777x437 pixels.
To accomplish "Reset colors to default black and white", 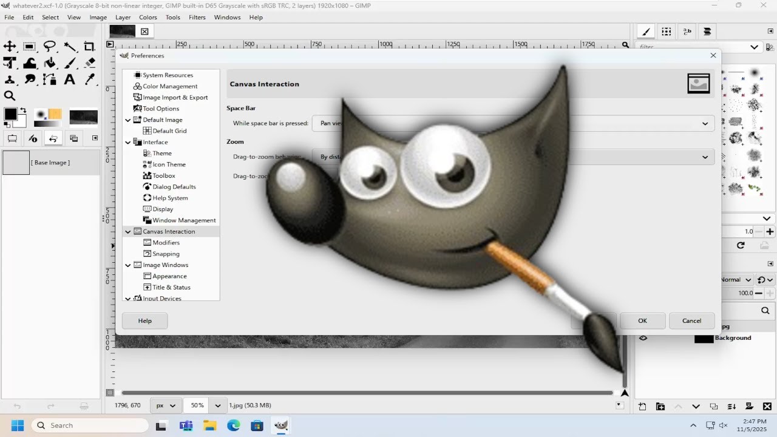I will click(x=6, y=124).
